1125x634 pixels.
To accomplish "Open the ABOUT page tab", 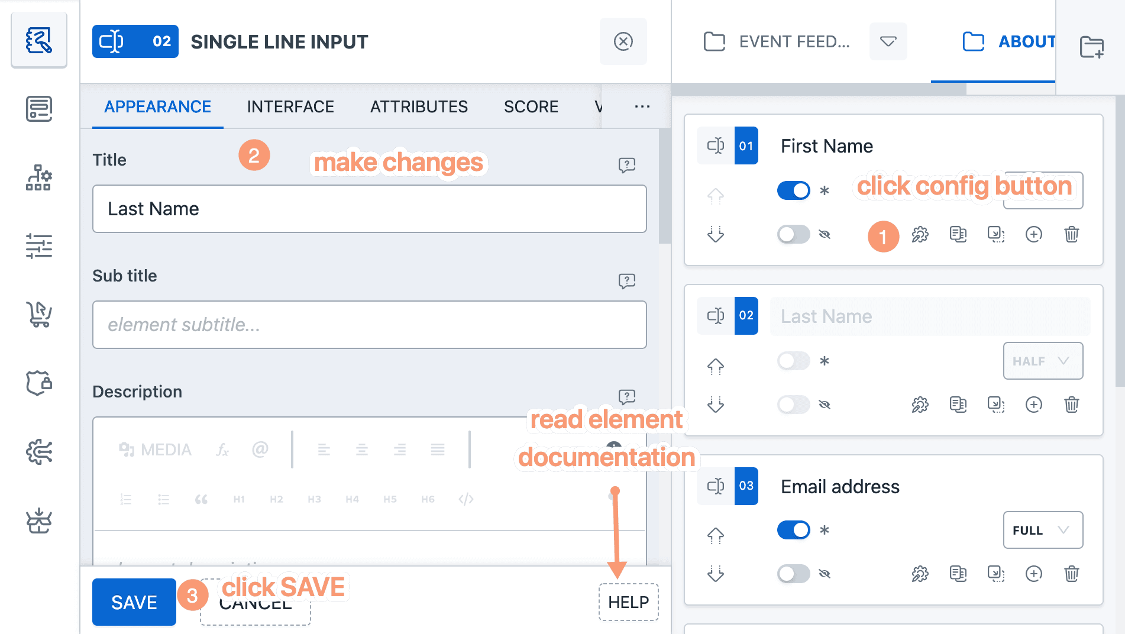I will coord(1009,41).
